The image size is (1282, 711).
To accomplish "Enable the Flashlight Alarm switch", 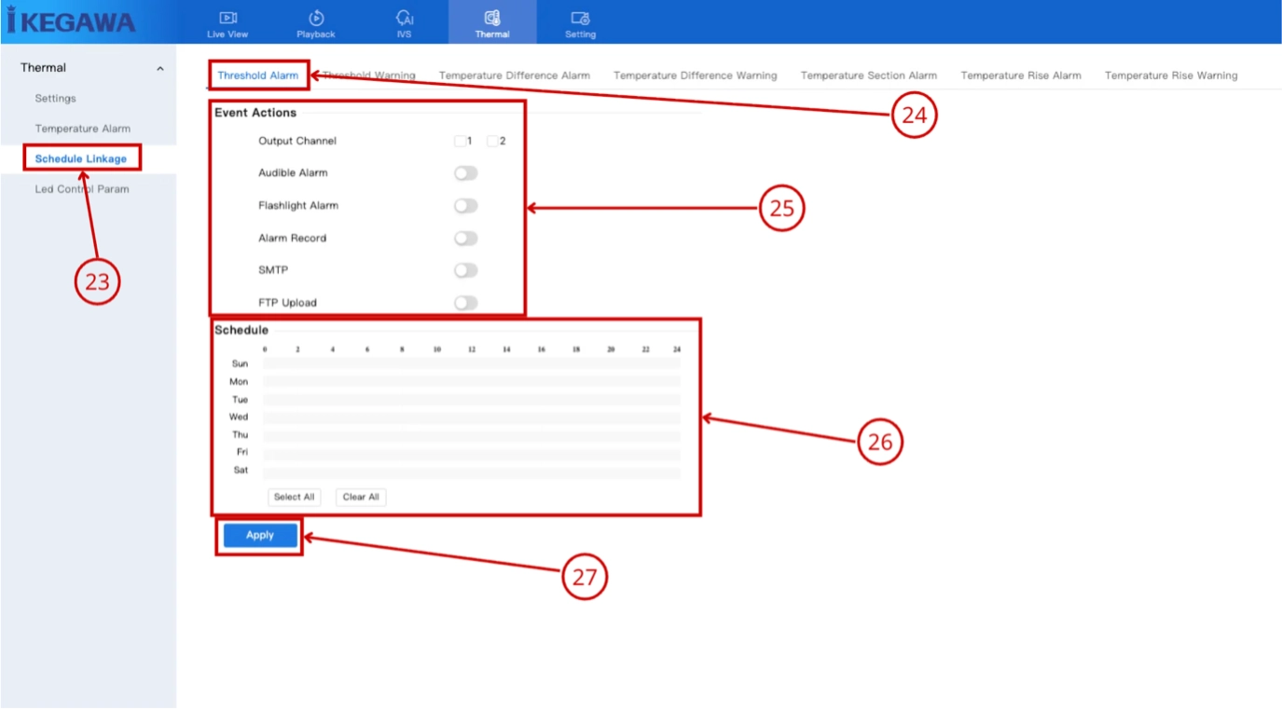I will click(x=465, y=206).
